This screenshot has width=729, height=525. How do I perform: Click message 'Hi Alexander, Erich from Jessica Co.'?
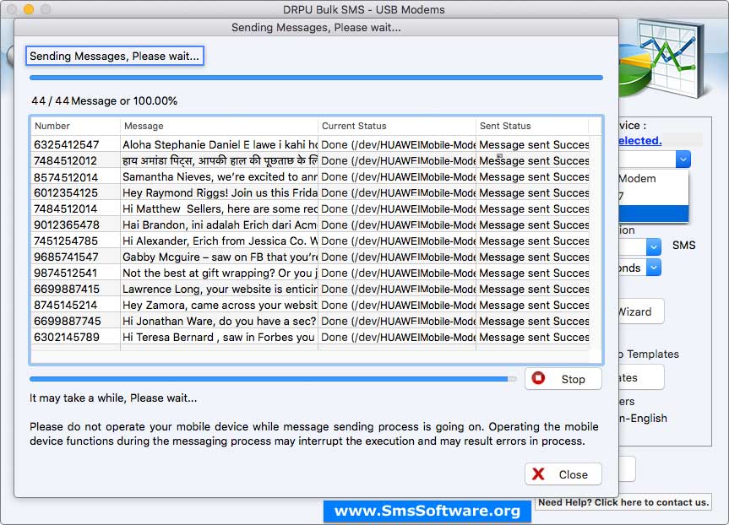click(220, 241)
